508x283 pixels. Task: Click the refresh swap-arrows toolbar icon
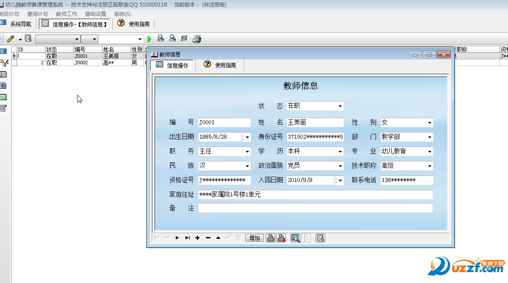tap(185, 38)
